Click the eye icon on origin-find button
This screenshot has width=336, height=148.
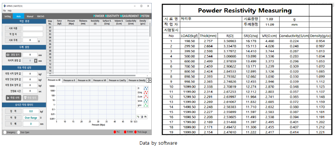pyautogui.click(x=8, y=55)
